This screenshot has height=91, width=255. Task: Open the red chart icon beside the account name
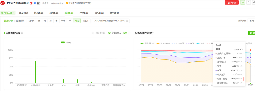(31, 3)
